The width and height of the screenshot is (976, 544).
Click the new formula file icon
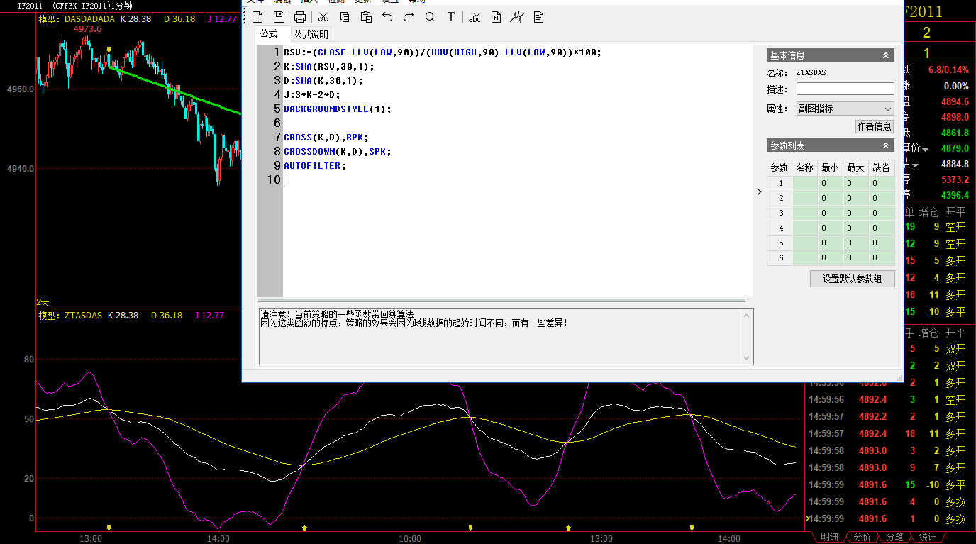257,17
